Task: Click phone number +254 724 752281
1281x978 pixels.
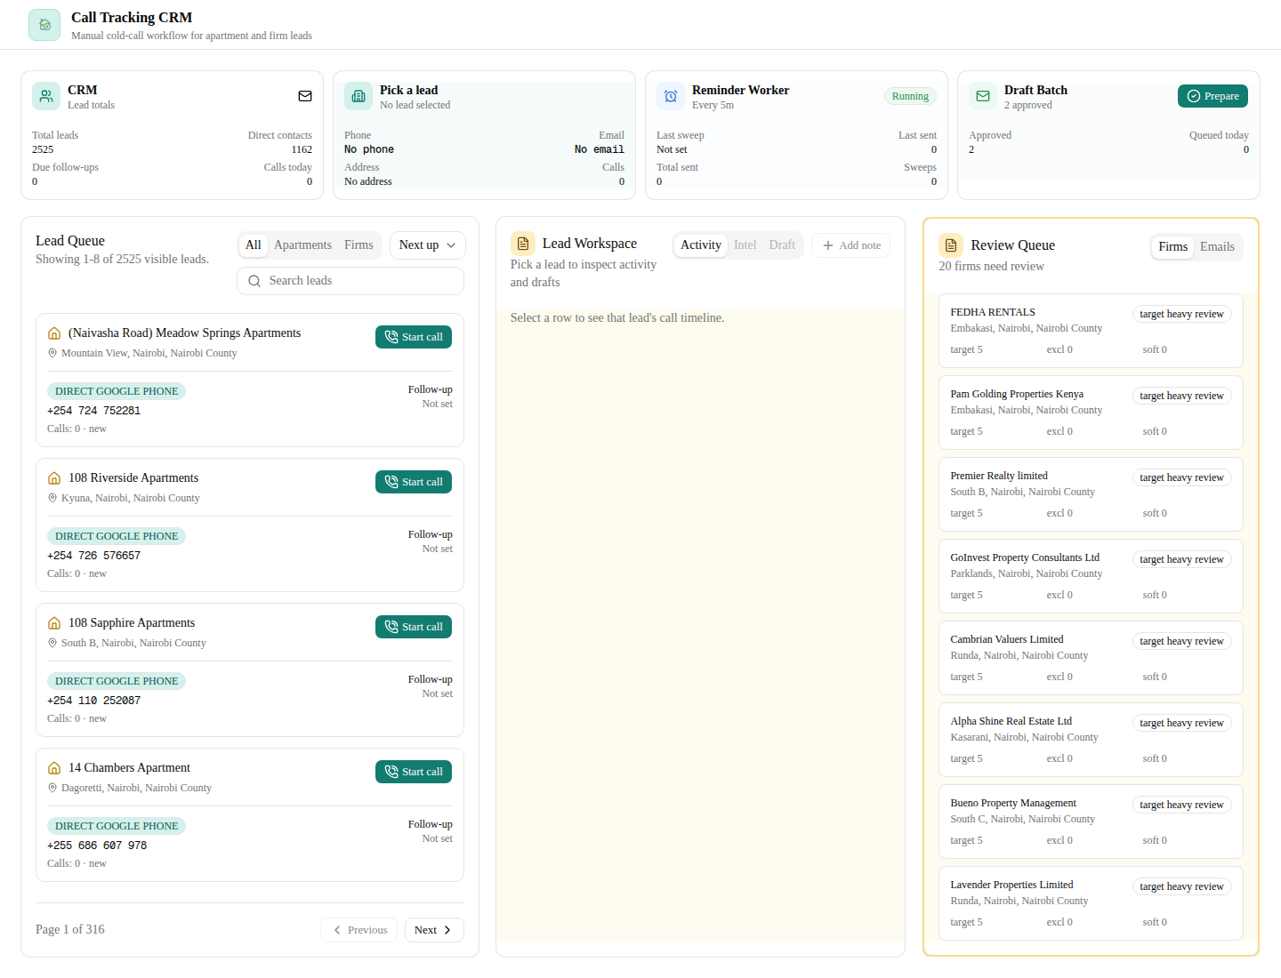Action: [93, 411]
